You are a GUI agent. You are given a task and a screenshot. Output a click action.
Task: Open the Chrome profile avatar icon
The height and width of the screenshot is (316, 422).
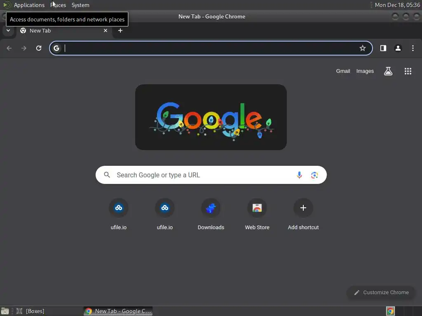coord(398,48)
